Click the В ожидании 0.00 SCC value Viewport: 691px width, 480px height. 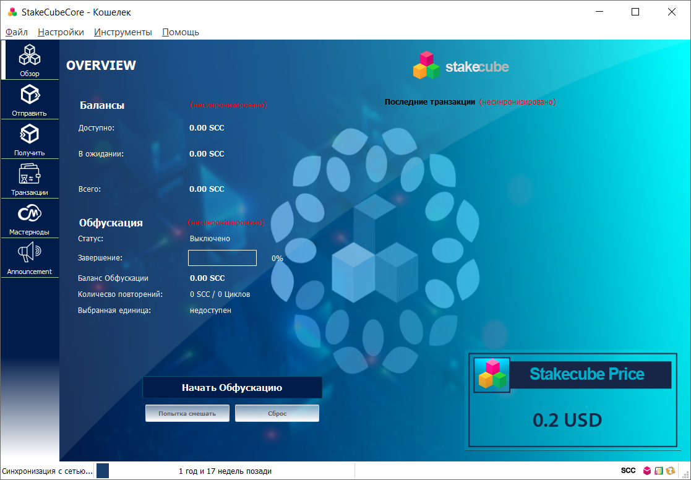click(207, 154)
